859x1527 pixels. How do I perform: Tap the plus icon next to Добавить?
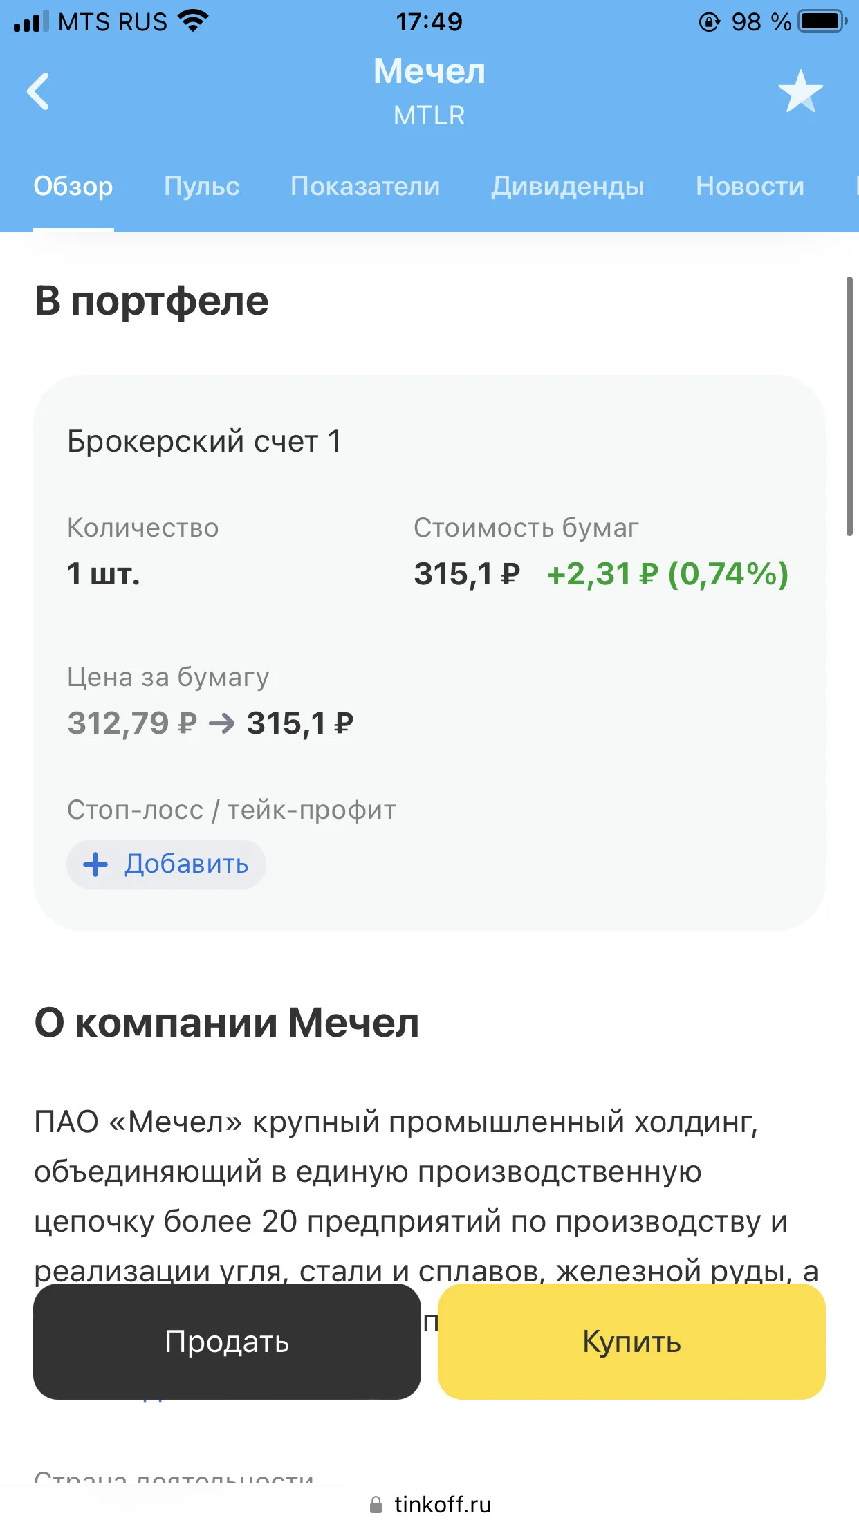tap(95, 864)
